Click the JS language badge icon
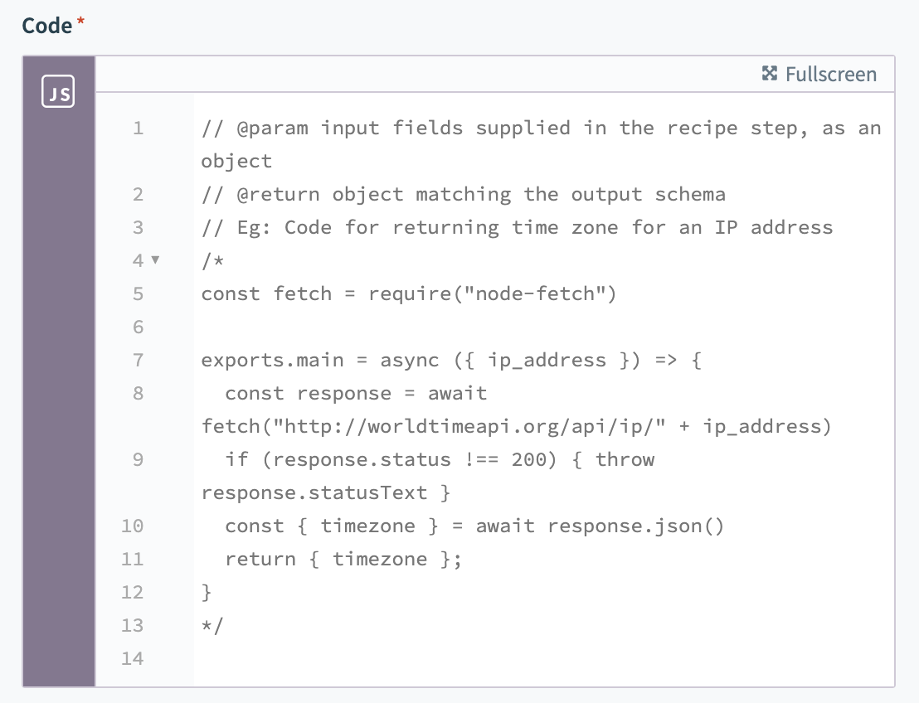Screen dimensions: 919x703 coord(58,92)
